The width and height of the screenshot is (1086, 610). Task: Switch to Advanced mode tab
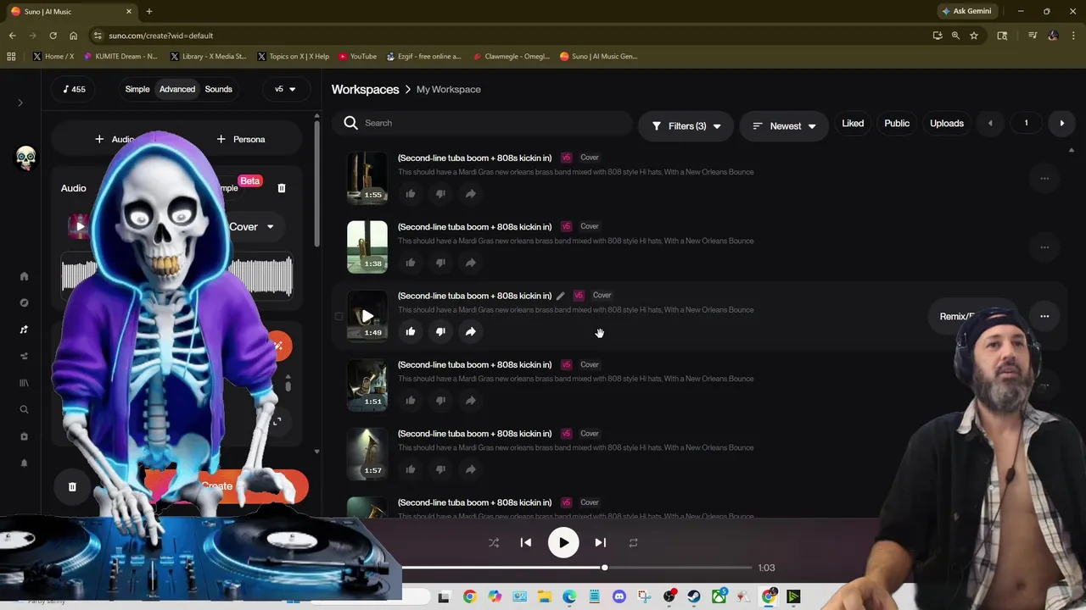point(177,89)
